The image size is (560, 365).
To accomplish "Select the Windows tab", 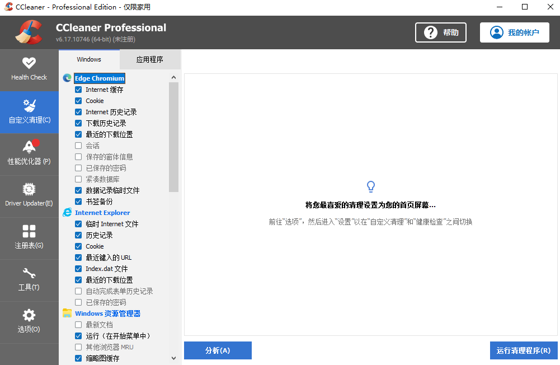I will point(90,59).
